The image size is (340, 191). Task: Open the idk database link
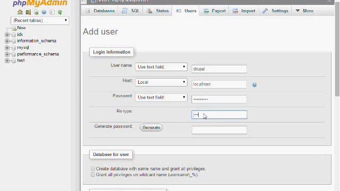click(20, 34)
